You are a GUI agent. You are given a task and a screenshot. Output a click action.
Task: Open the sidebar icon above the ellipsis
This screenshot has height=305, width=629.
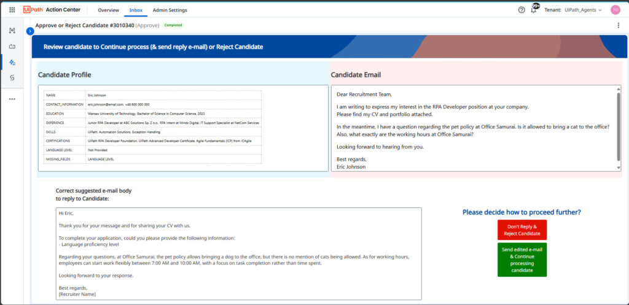coord(12,78)
